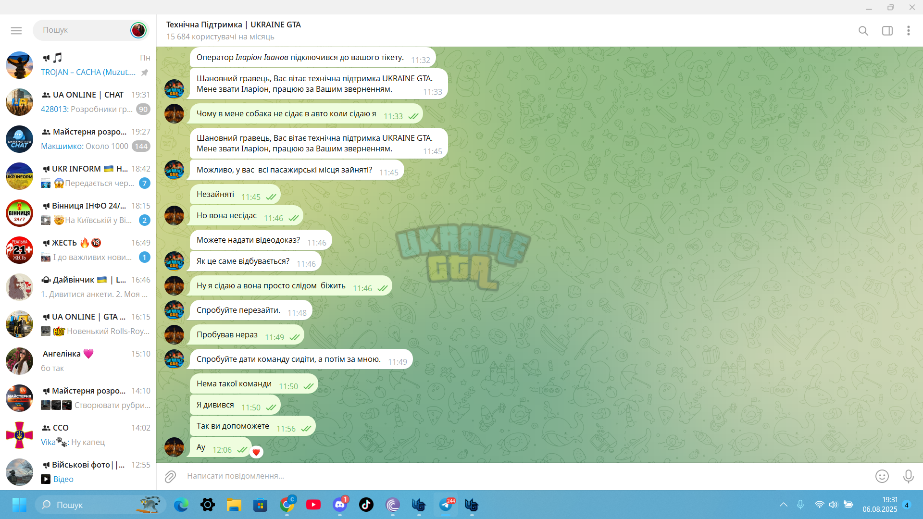Open Вінниця ІНФО 24/7 channel
Screen dimensions: 923x519
tap(78, 213)
